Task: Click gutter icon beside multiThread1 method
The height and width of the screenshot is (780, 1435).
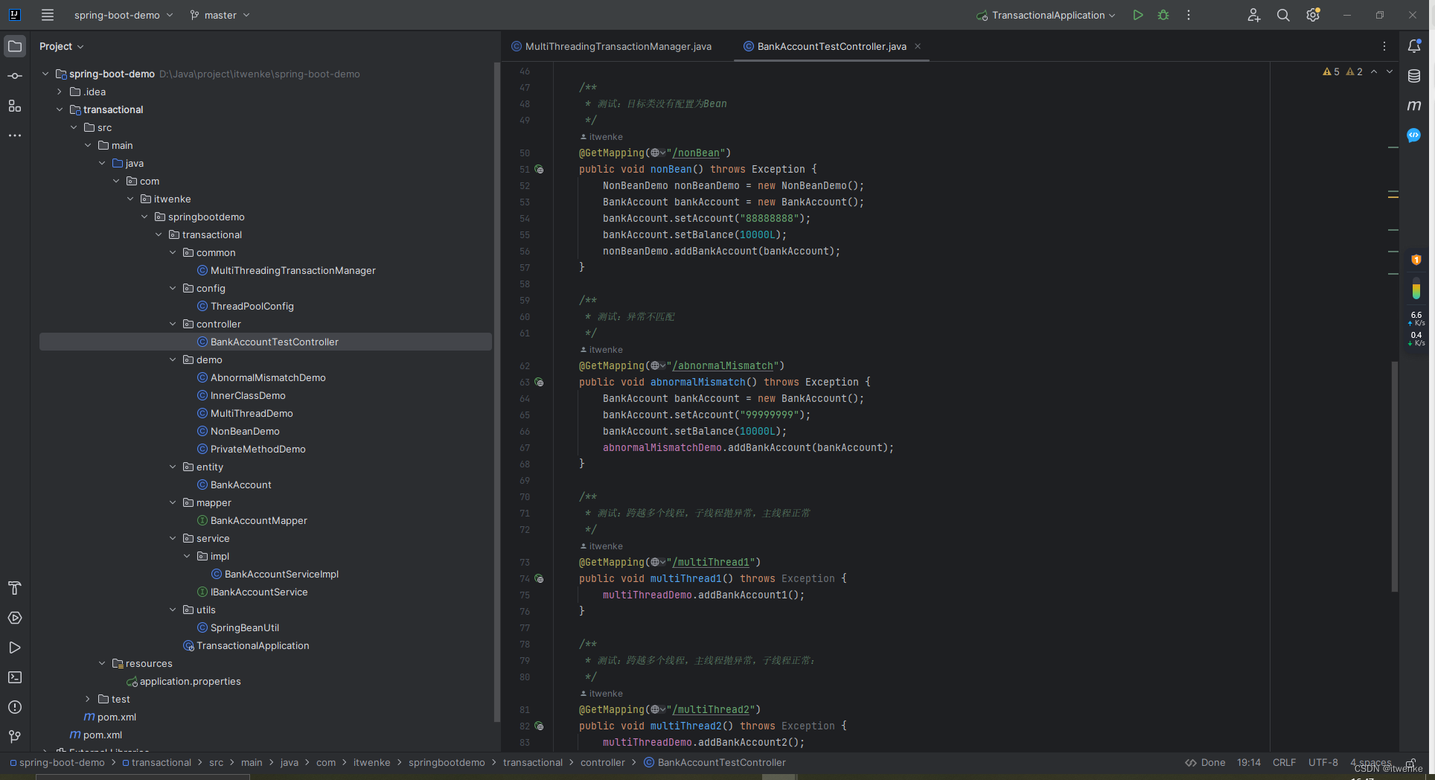Action: coord(539,579)
